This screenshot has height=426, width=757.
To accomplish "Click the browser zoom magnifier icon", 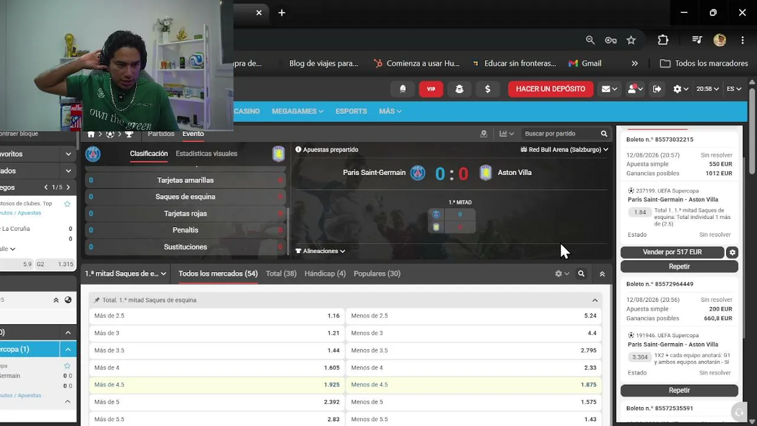I will click(x=590, y=40).
